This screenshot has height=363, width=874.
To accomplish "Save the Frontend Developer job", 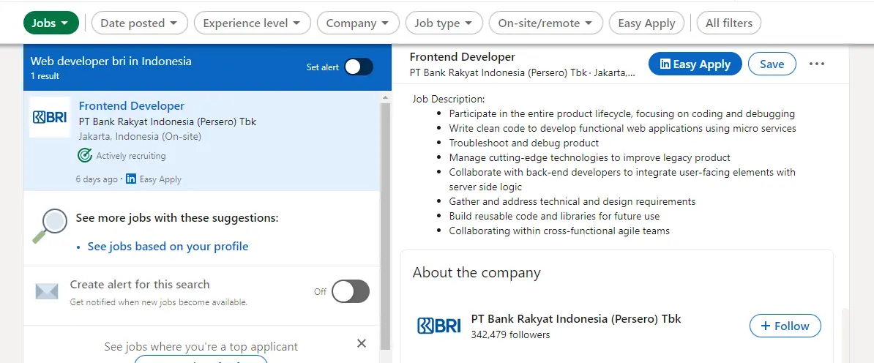I will click(x=772, y=64).
